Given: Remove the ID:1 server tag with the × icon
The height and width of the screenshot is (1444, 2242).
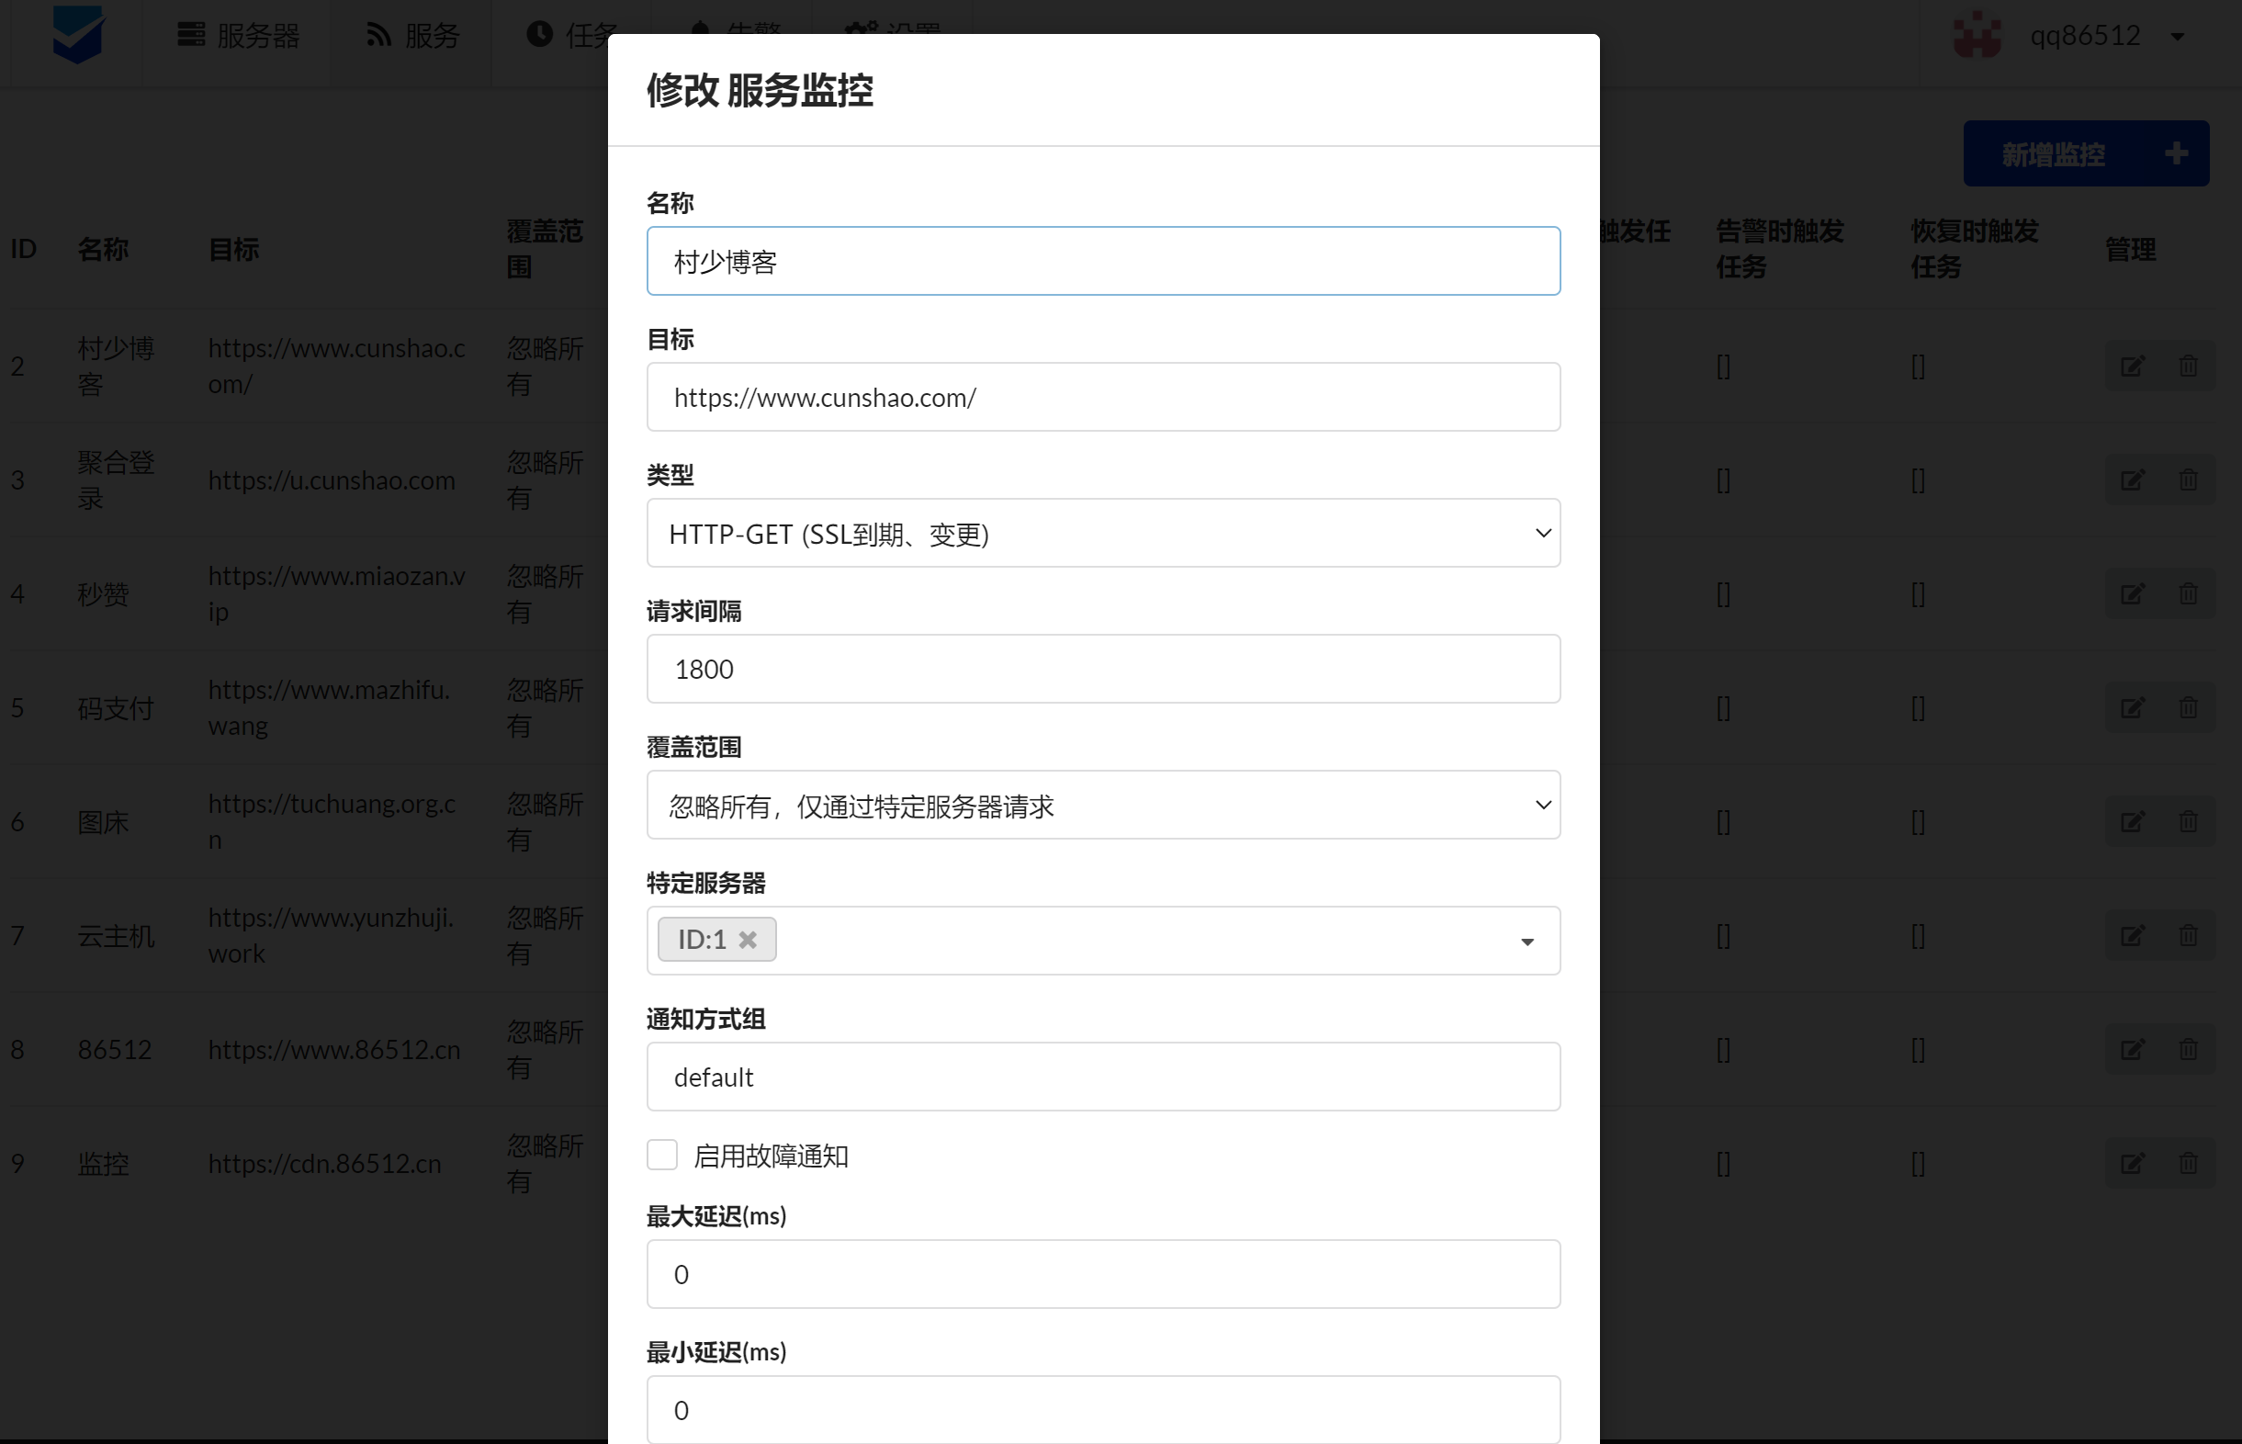Looking at the screenshot, I should tap(748, 939).
